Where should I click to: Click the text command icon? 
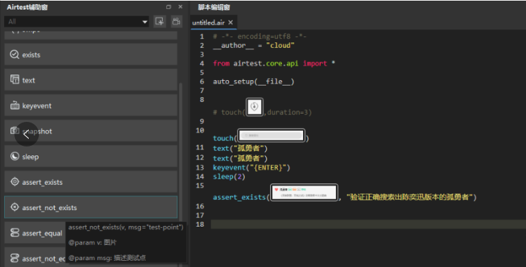(x=14, y=79)
